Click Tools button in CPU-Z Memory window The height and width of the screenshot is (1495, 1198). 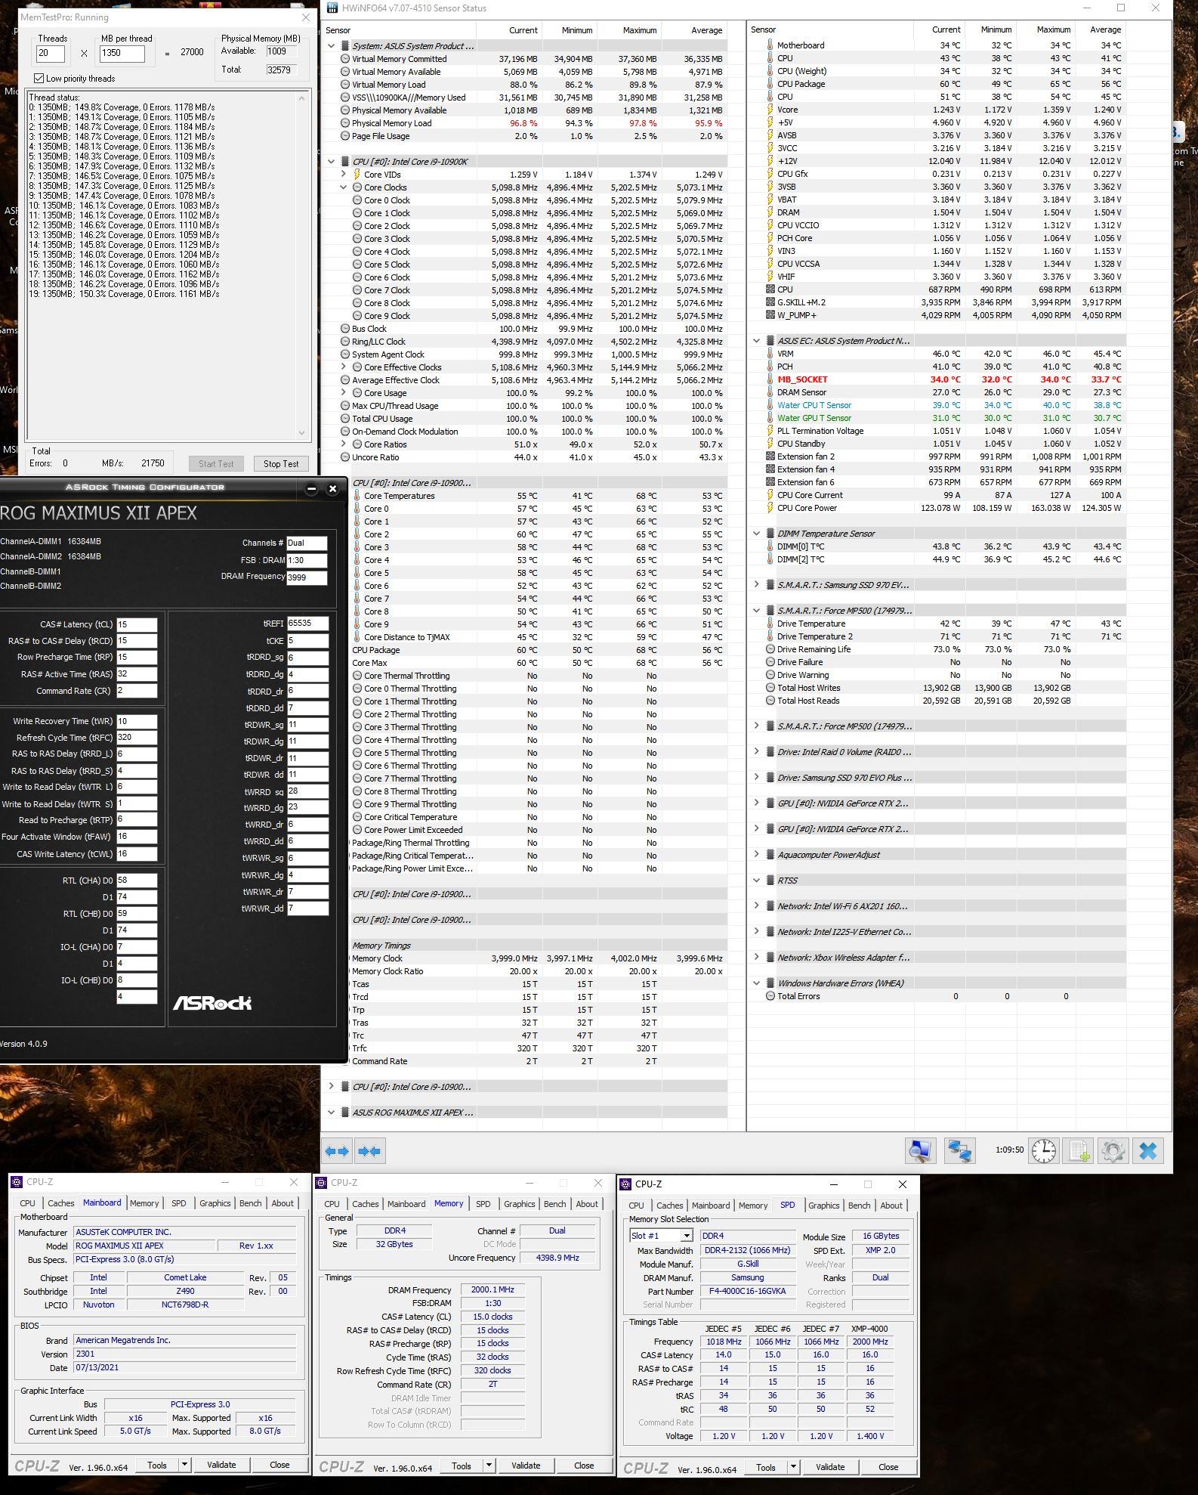[x=461, y=1466]
